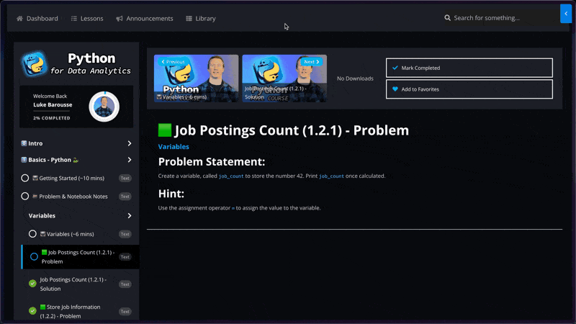576x324 pixels.
Task: Open the Library menu item
Action: 201,19
